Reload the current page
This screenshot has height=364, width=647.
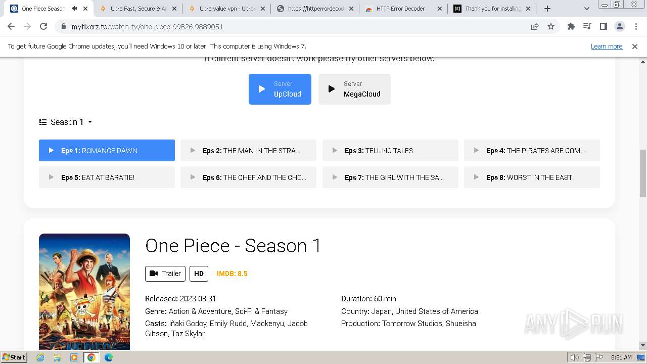(43, 27)
